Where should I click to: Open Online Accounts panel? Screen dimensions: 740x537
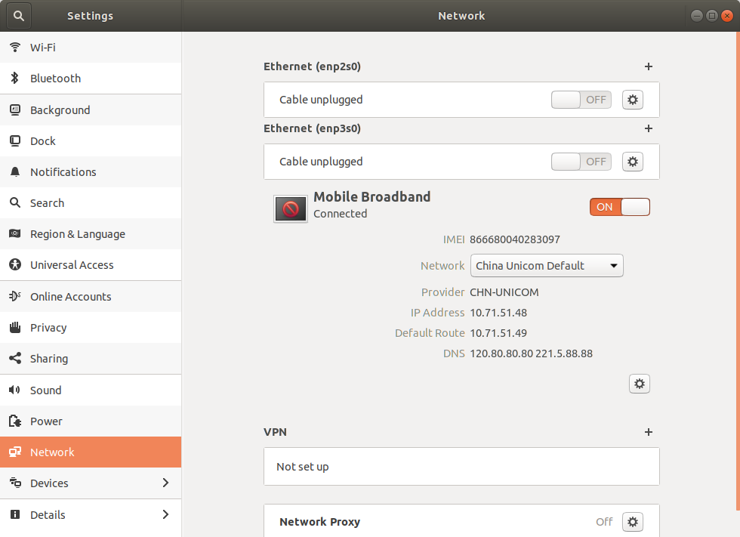[91, 296]
